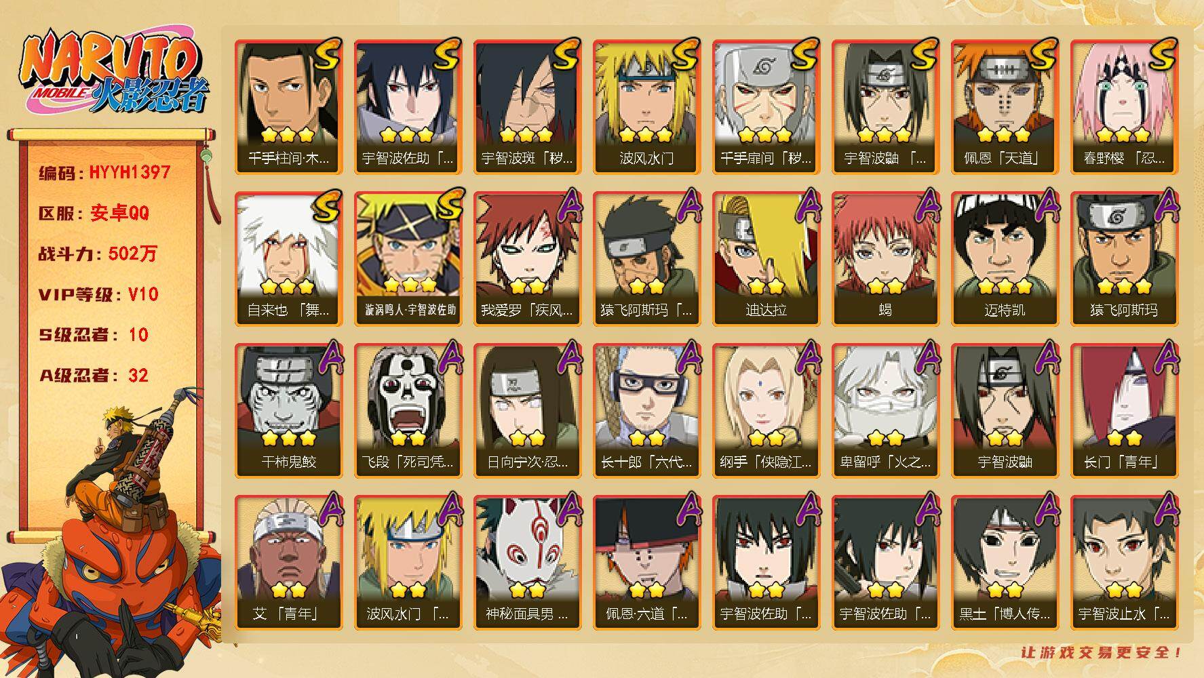Click the 迪达拉 ninja portrait
Image resolution: width=1204 pixels, height=678 pixels.
coord(766,259)
